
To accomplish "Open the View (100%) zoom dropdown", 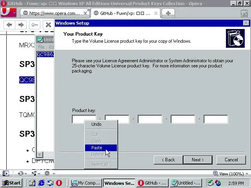I will tap(231, 174).
